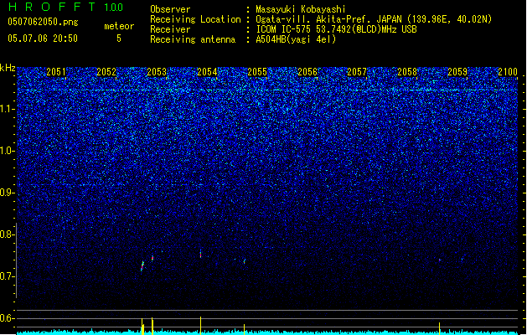Click the yellow intensity spike left of the 2054 tick

click(200, 325)
